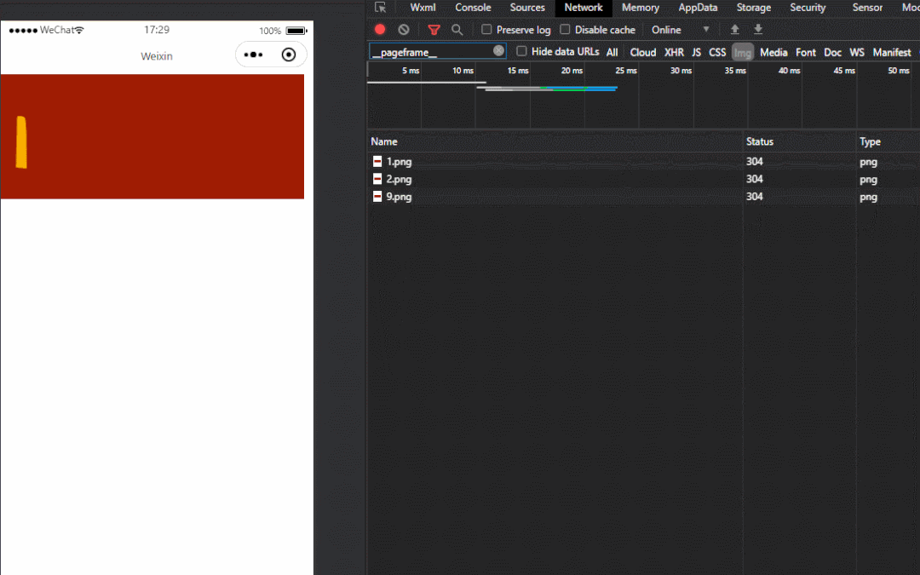920x575 pixels.
Task: Select the 9.png request row
Action: point(644,197)
